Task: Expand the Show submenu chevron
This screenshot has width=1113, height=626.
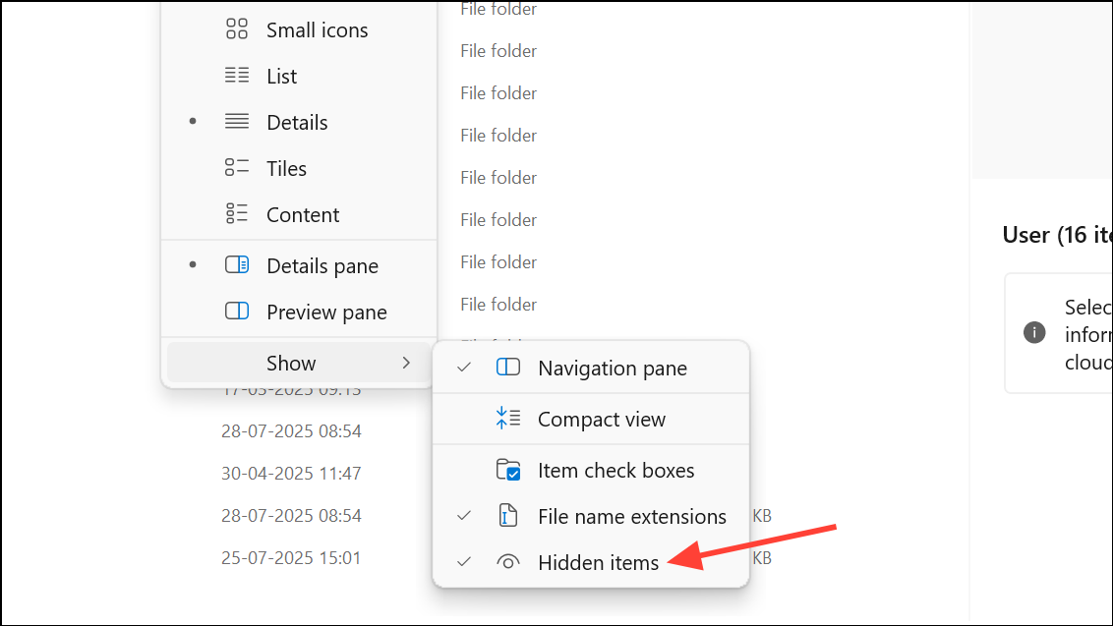Action: pos(406,363)
